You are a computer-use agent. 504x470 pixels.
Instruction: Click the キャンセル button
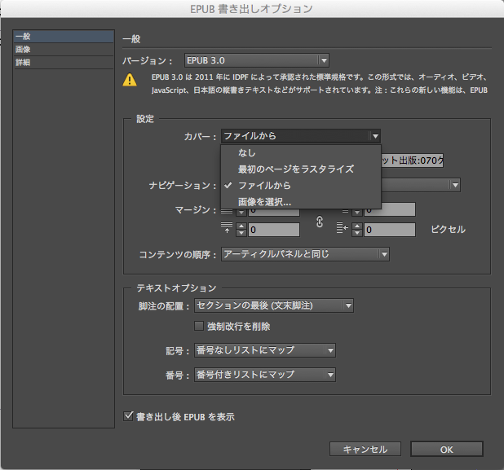[365, 449]
